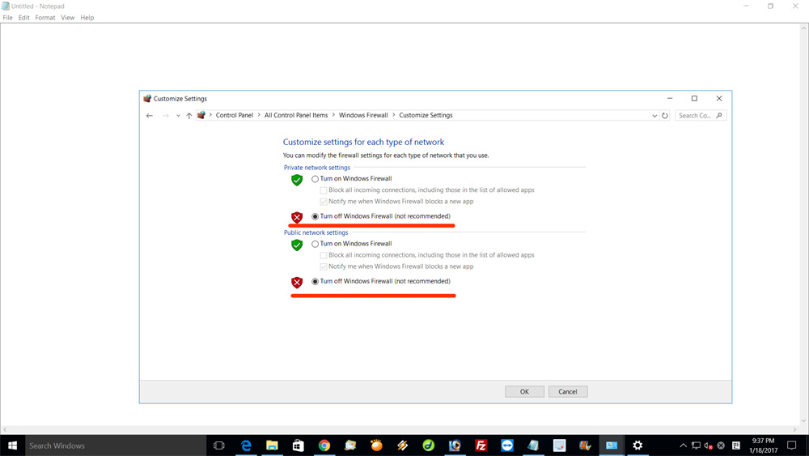Launch Windows Store from the taskbar
The image size is (809, 456).
coord(299,445)
